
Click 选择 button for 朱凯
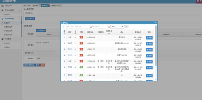[149, 38]
